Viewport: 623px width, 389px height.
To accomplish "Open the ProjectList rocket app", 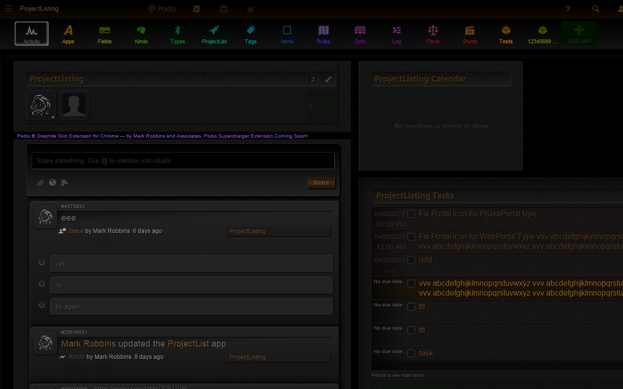I will tap(214, 34).
